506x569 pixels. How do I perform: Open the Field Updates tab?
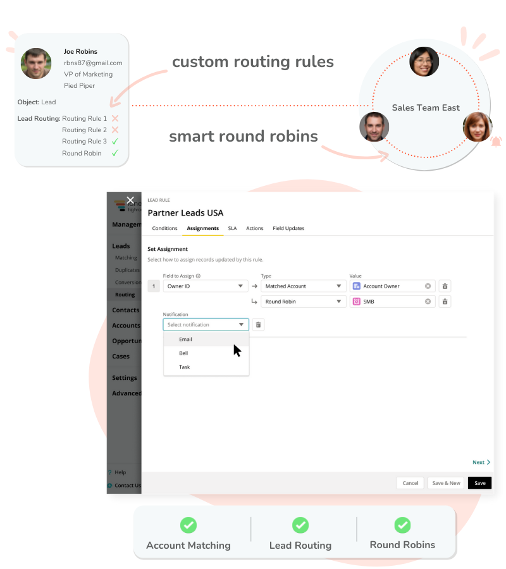pos(288,228)
